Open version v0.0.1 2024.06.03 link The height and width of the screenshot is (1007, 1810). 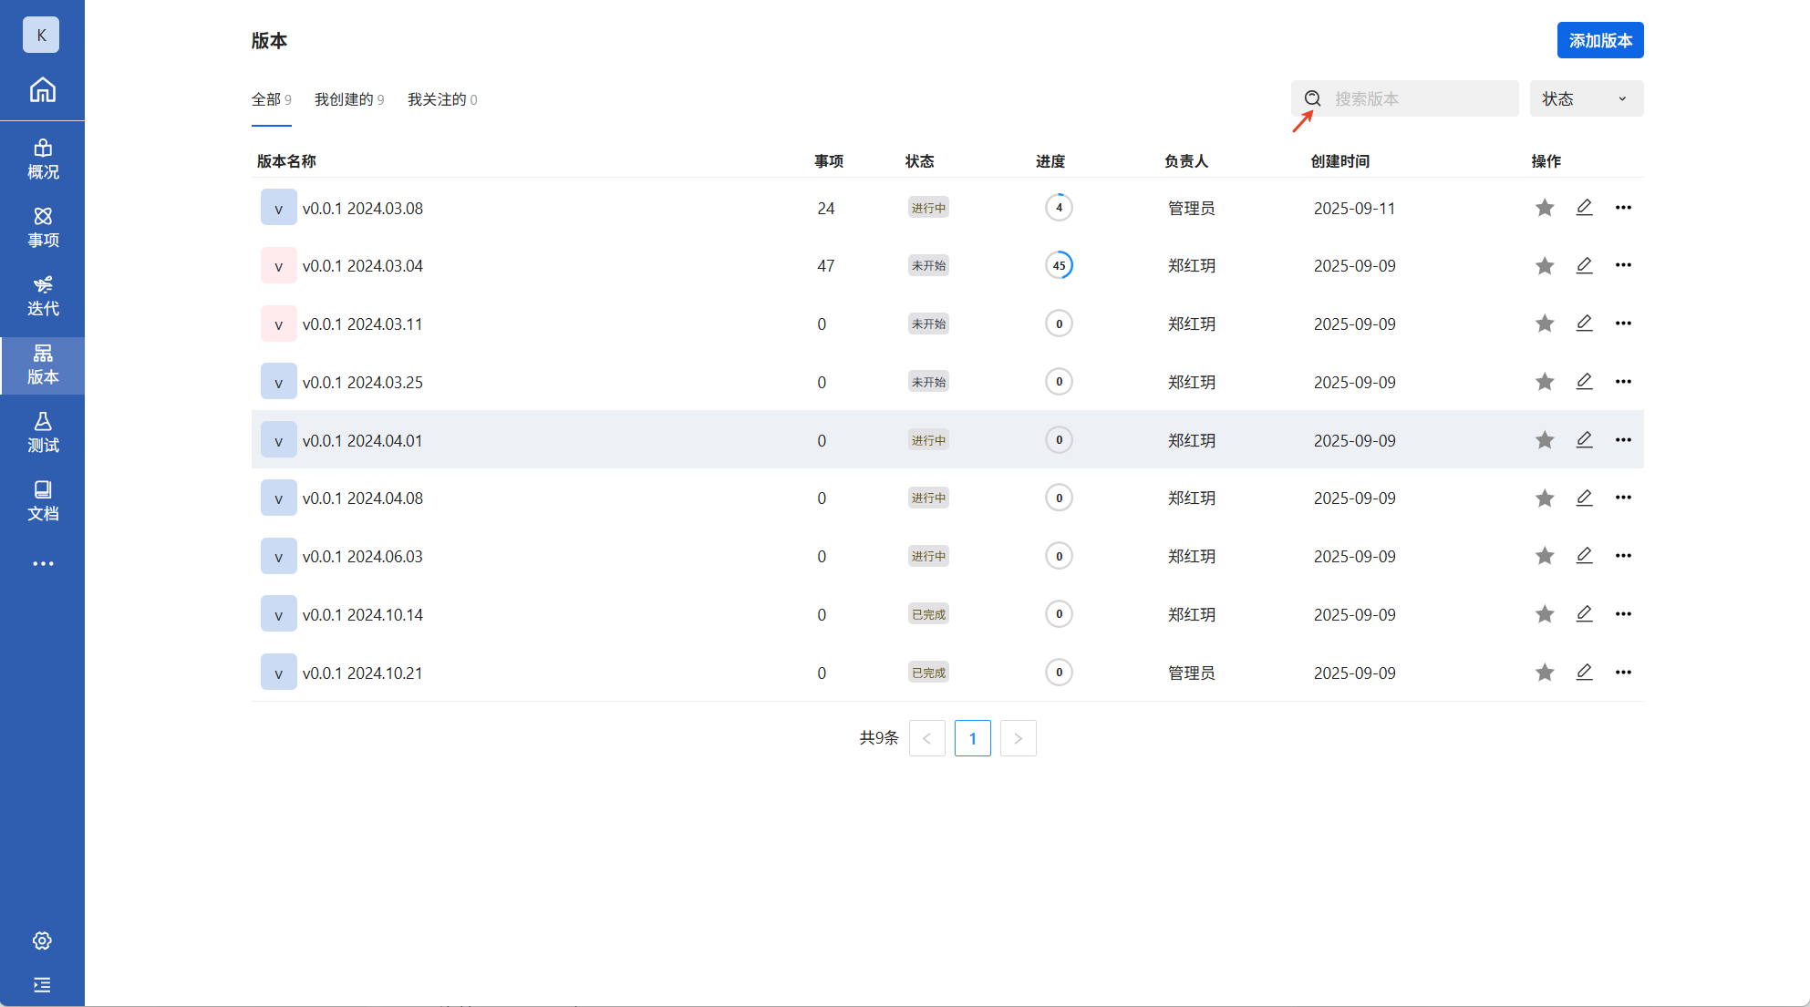pyautogui.click(x=362, y=557)
